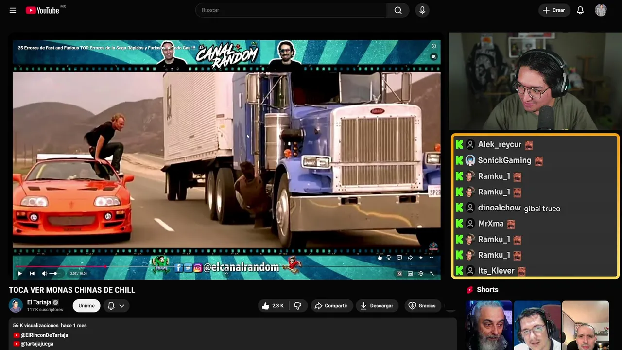Screen dimensions: 622x350
Task: Select Alek_reycur in the chat list
Action: (500, 145)
